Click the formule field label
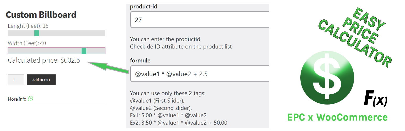Image resolution: width=405 pixels, height=131 pixels. click(x=140, y=61)
